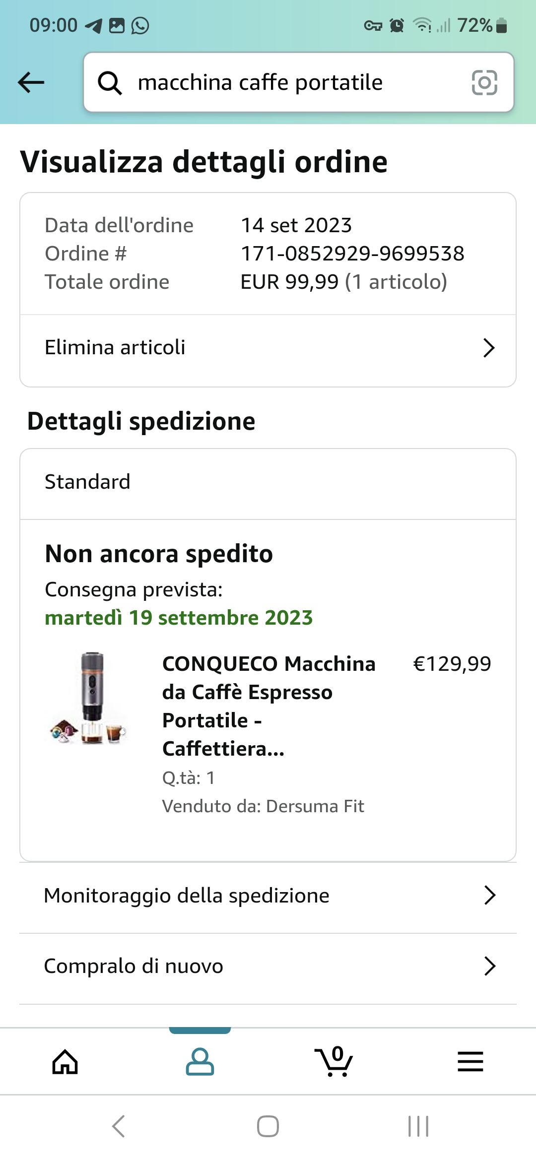This screenshot has width=536, height=1161.
Task: Tap Compralo di nuovo link
Action: tap(134, 966)
